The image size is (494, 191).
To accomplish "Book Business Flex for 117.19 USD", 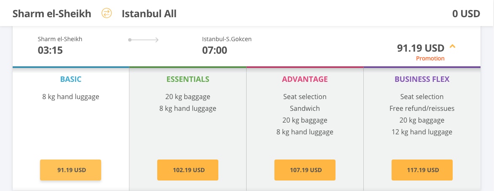I will (422, 170).
